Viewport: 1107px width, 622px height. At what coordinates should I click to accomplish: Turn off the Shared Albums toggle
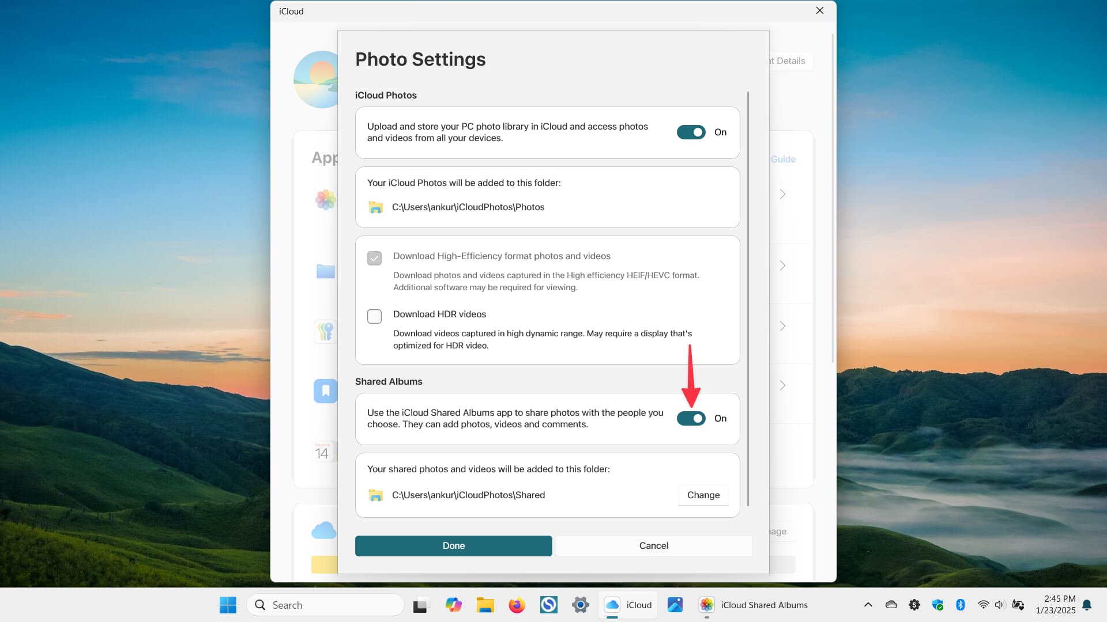(691, 419)
